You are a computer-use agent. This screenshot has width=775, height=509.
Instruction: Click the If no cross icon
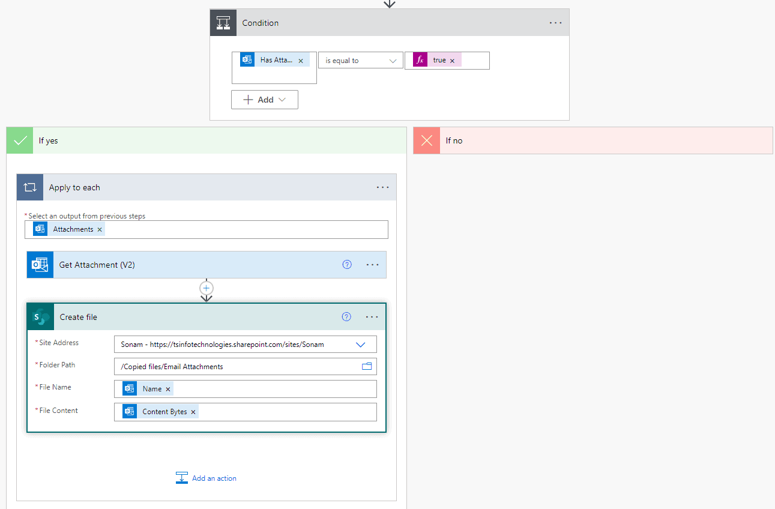[427, 140]
